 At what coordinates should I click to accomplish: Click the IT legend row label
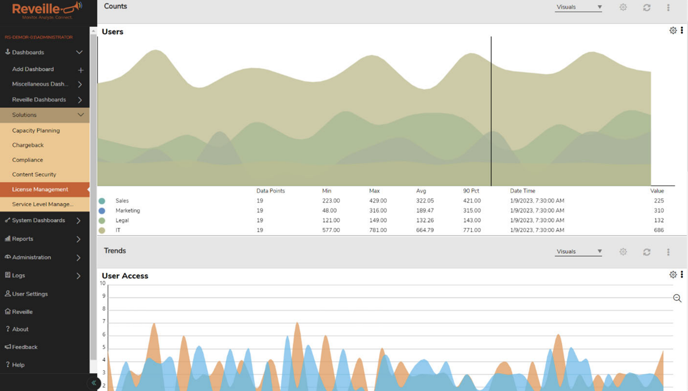tap(118, 230)
